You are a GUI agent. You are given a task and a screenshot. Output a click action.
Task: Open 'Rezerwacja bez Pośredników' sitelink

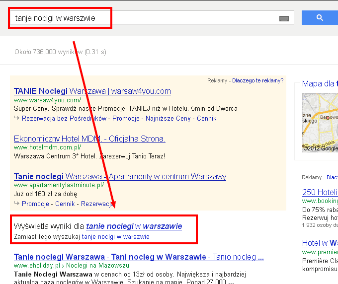click(64, 119)
